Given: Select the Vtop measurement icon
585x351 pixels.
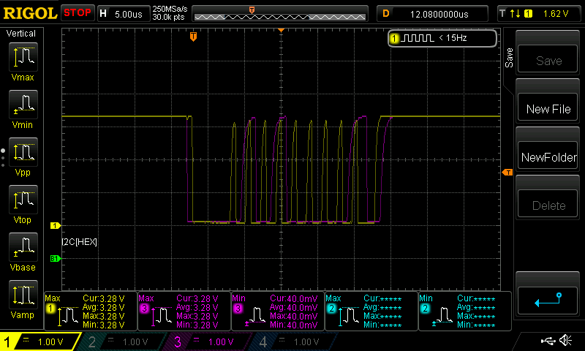Looking at the screenshot, I should pyautogui.click(x=23, y=199).
